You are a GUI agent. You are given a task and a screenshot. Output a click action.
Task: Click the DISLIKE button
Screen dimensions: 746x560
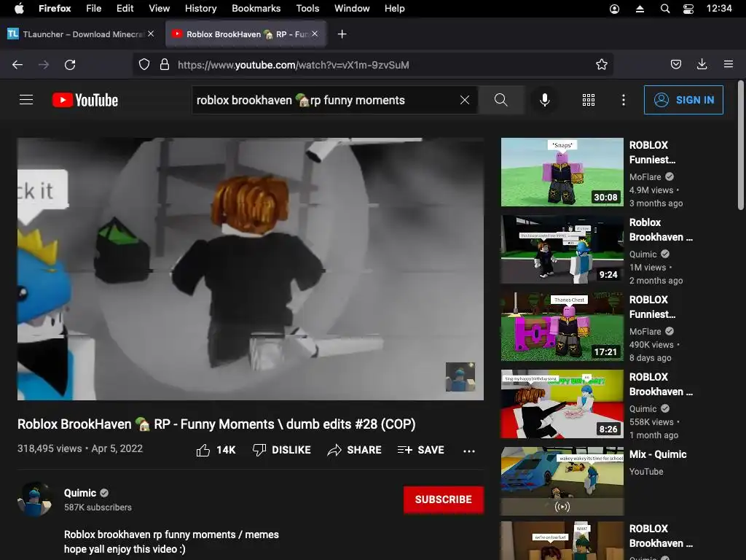coord(282,450)
